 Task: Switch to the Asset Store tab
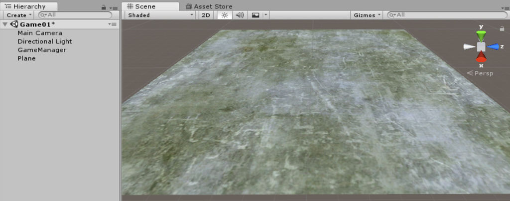pyautogui.click(x=209, y=6)
